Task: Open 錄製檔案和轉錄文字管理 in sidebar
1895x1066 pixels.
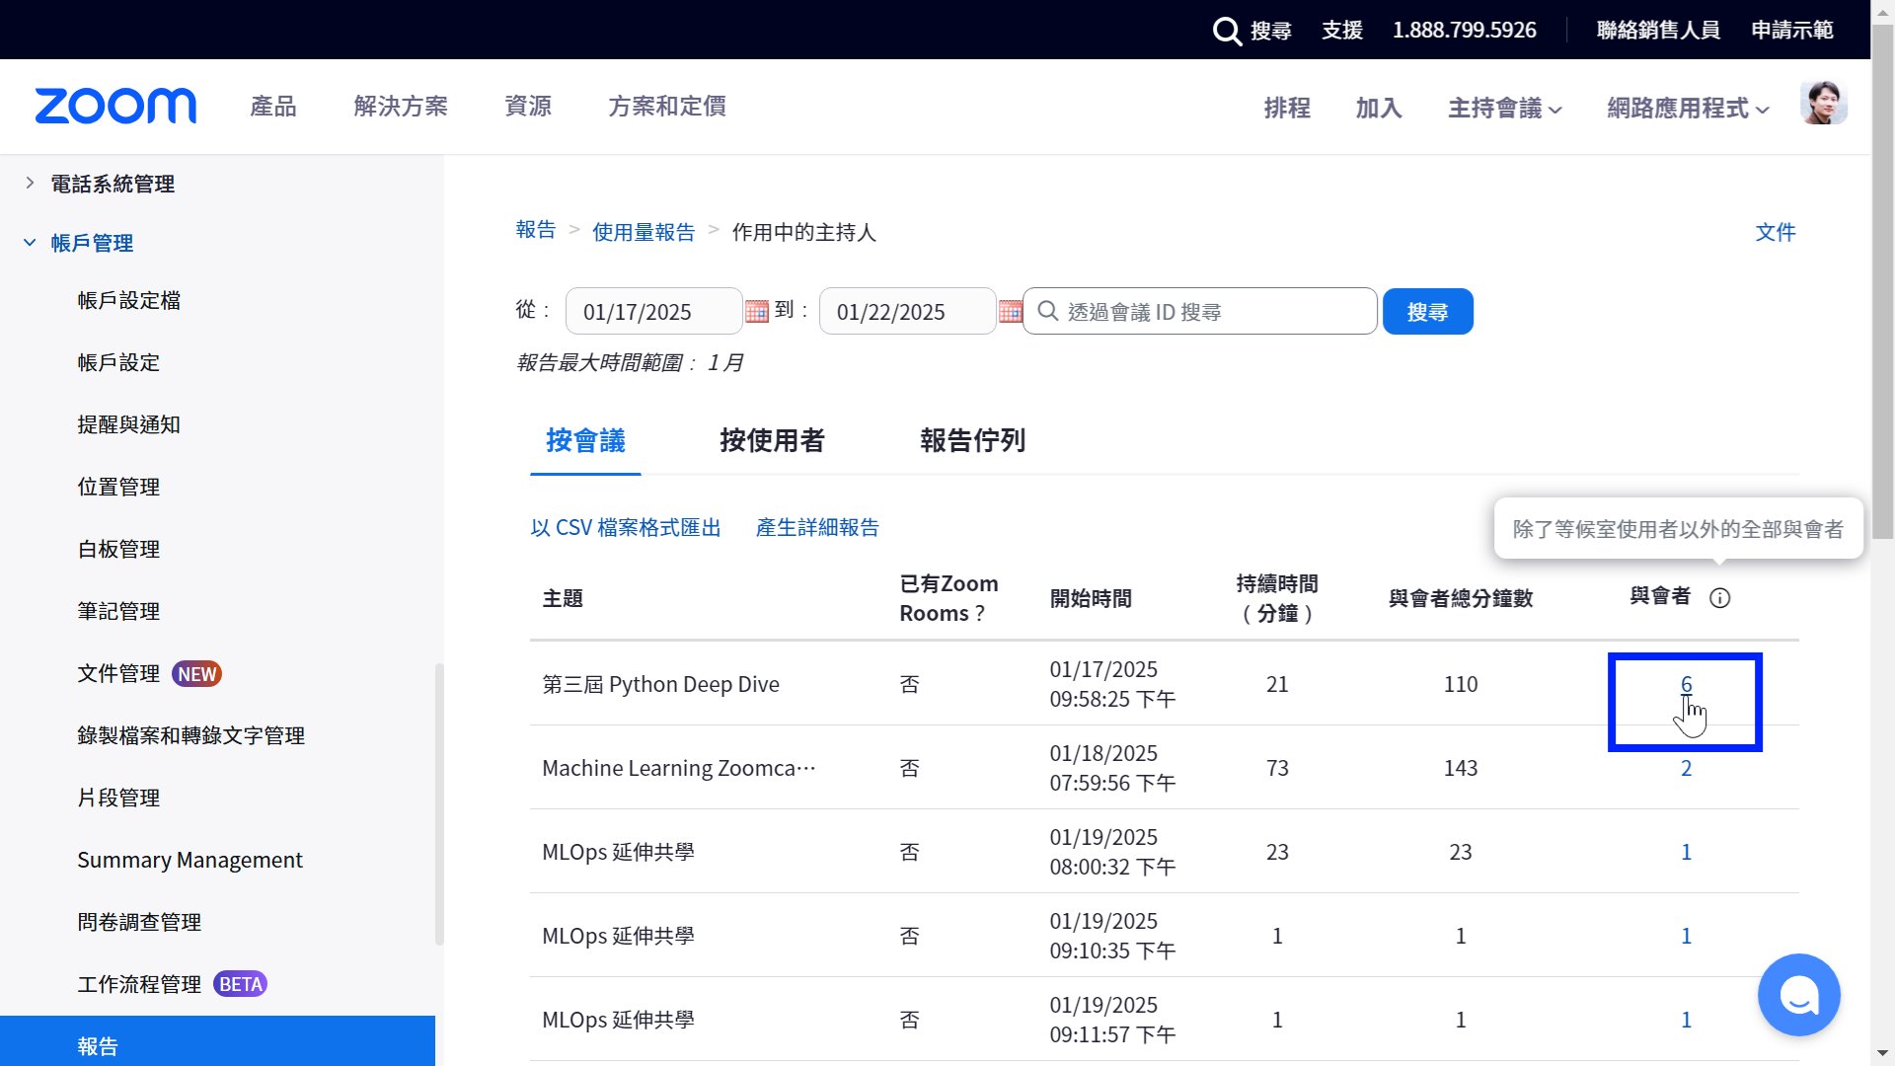Action: (x=191, y=735)
